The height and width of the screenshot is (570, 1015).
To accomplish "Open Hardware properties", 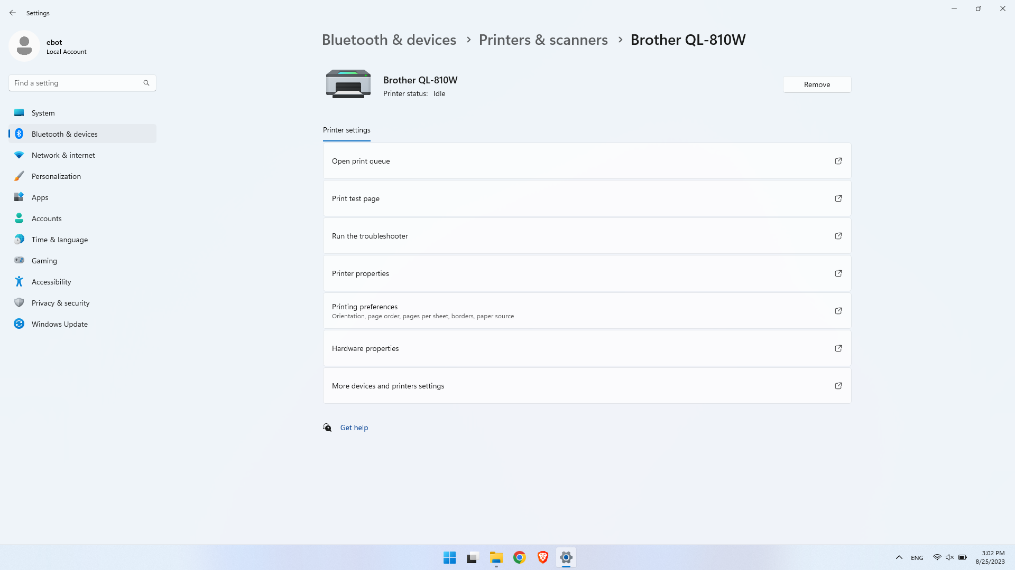I will click(x=587, y=348).
